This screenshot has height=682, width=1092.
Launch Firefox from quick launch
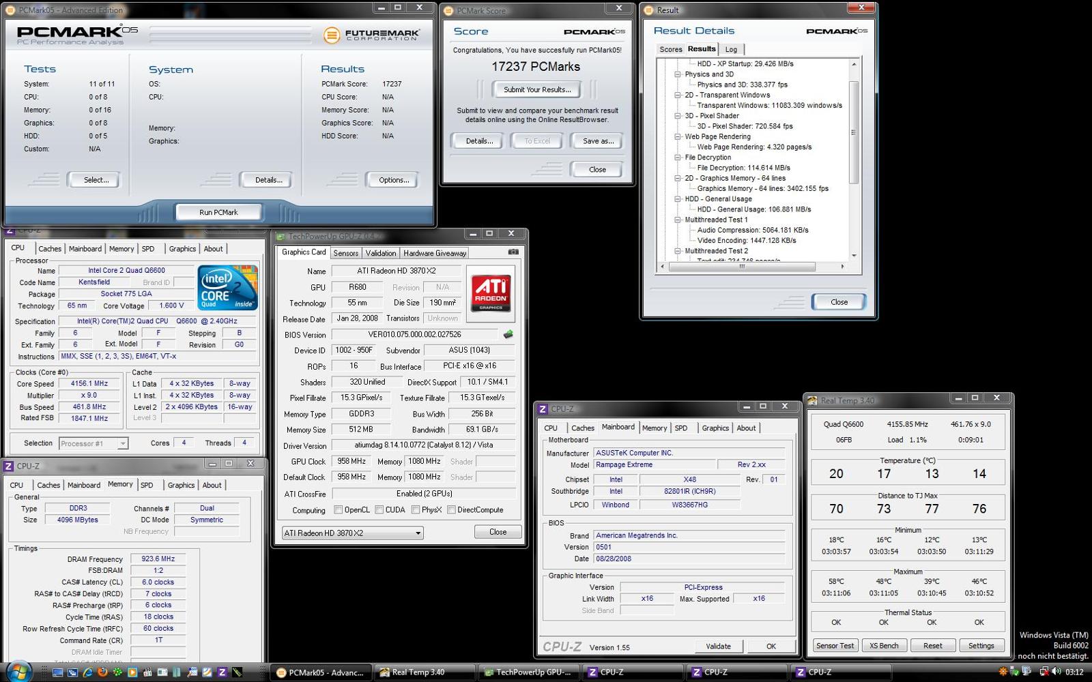pos(103,672)
